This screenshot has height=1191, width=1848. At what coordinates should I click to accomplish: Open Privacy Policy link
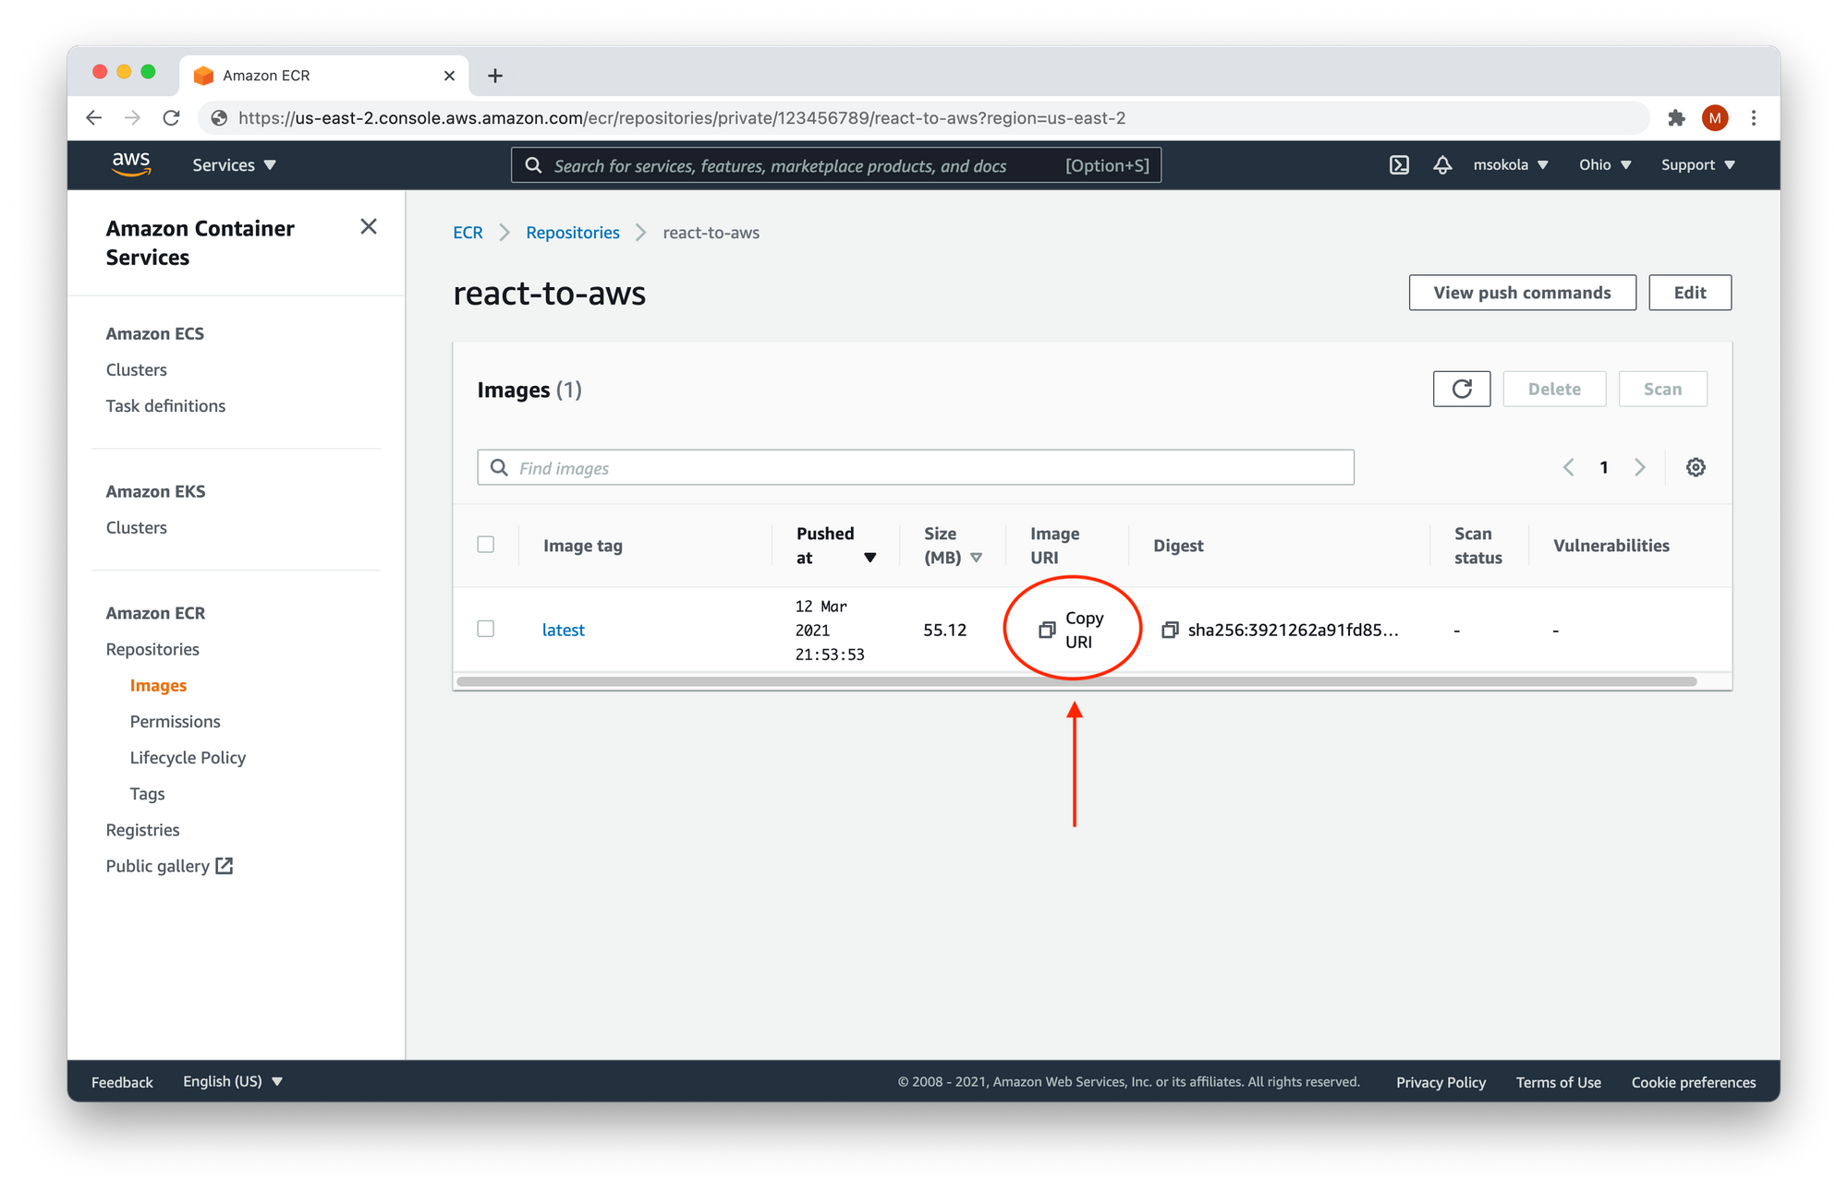tap(1441, 1082)
